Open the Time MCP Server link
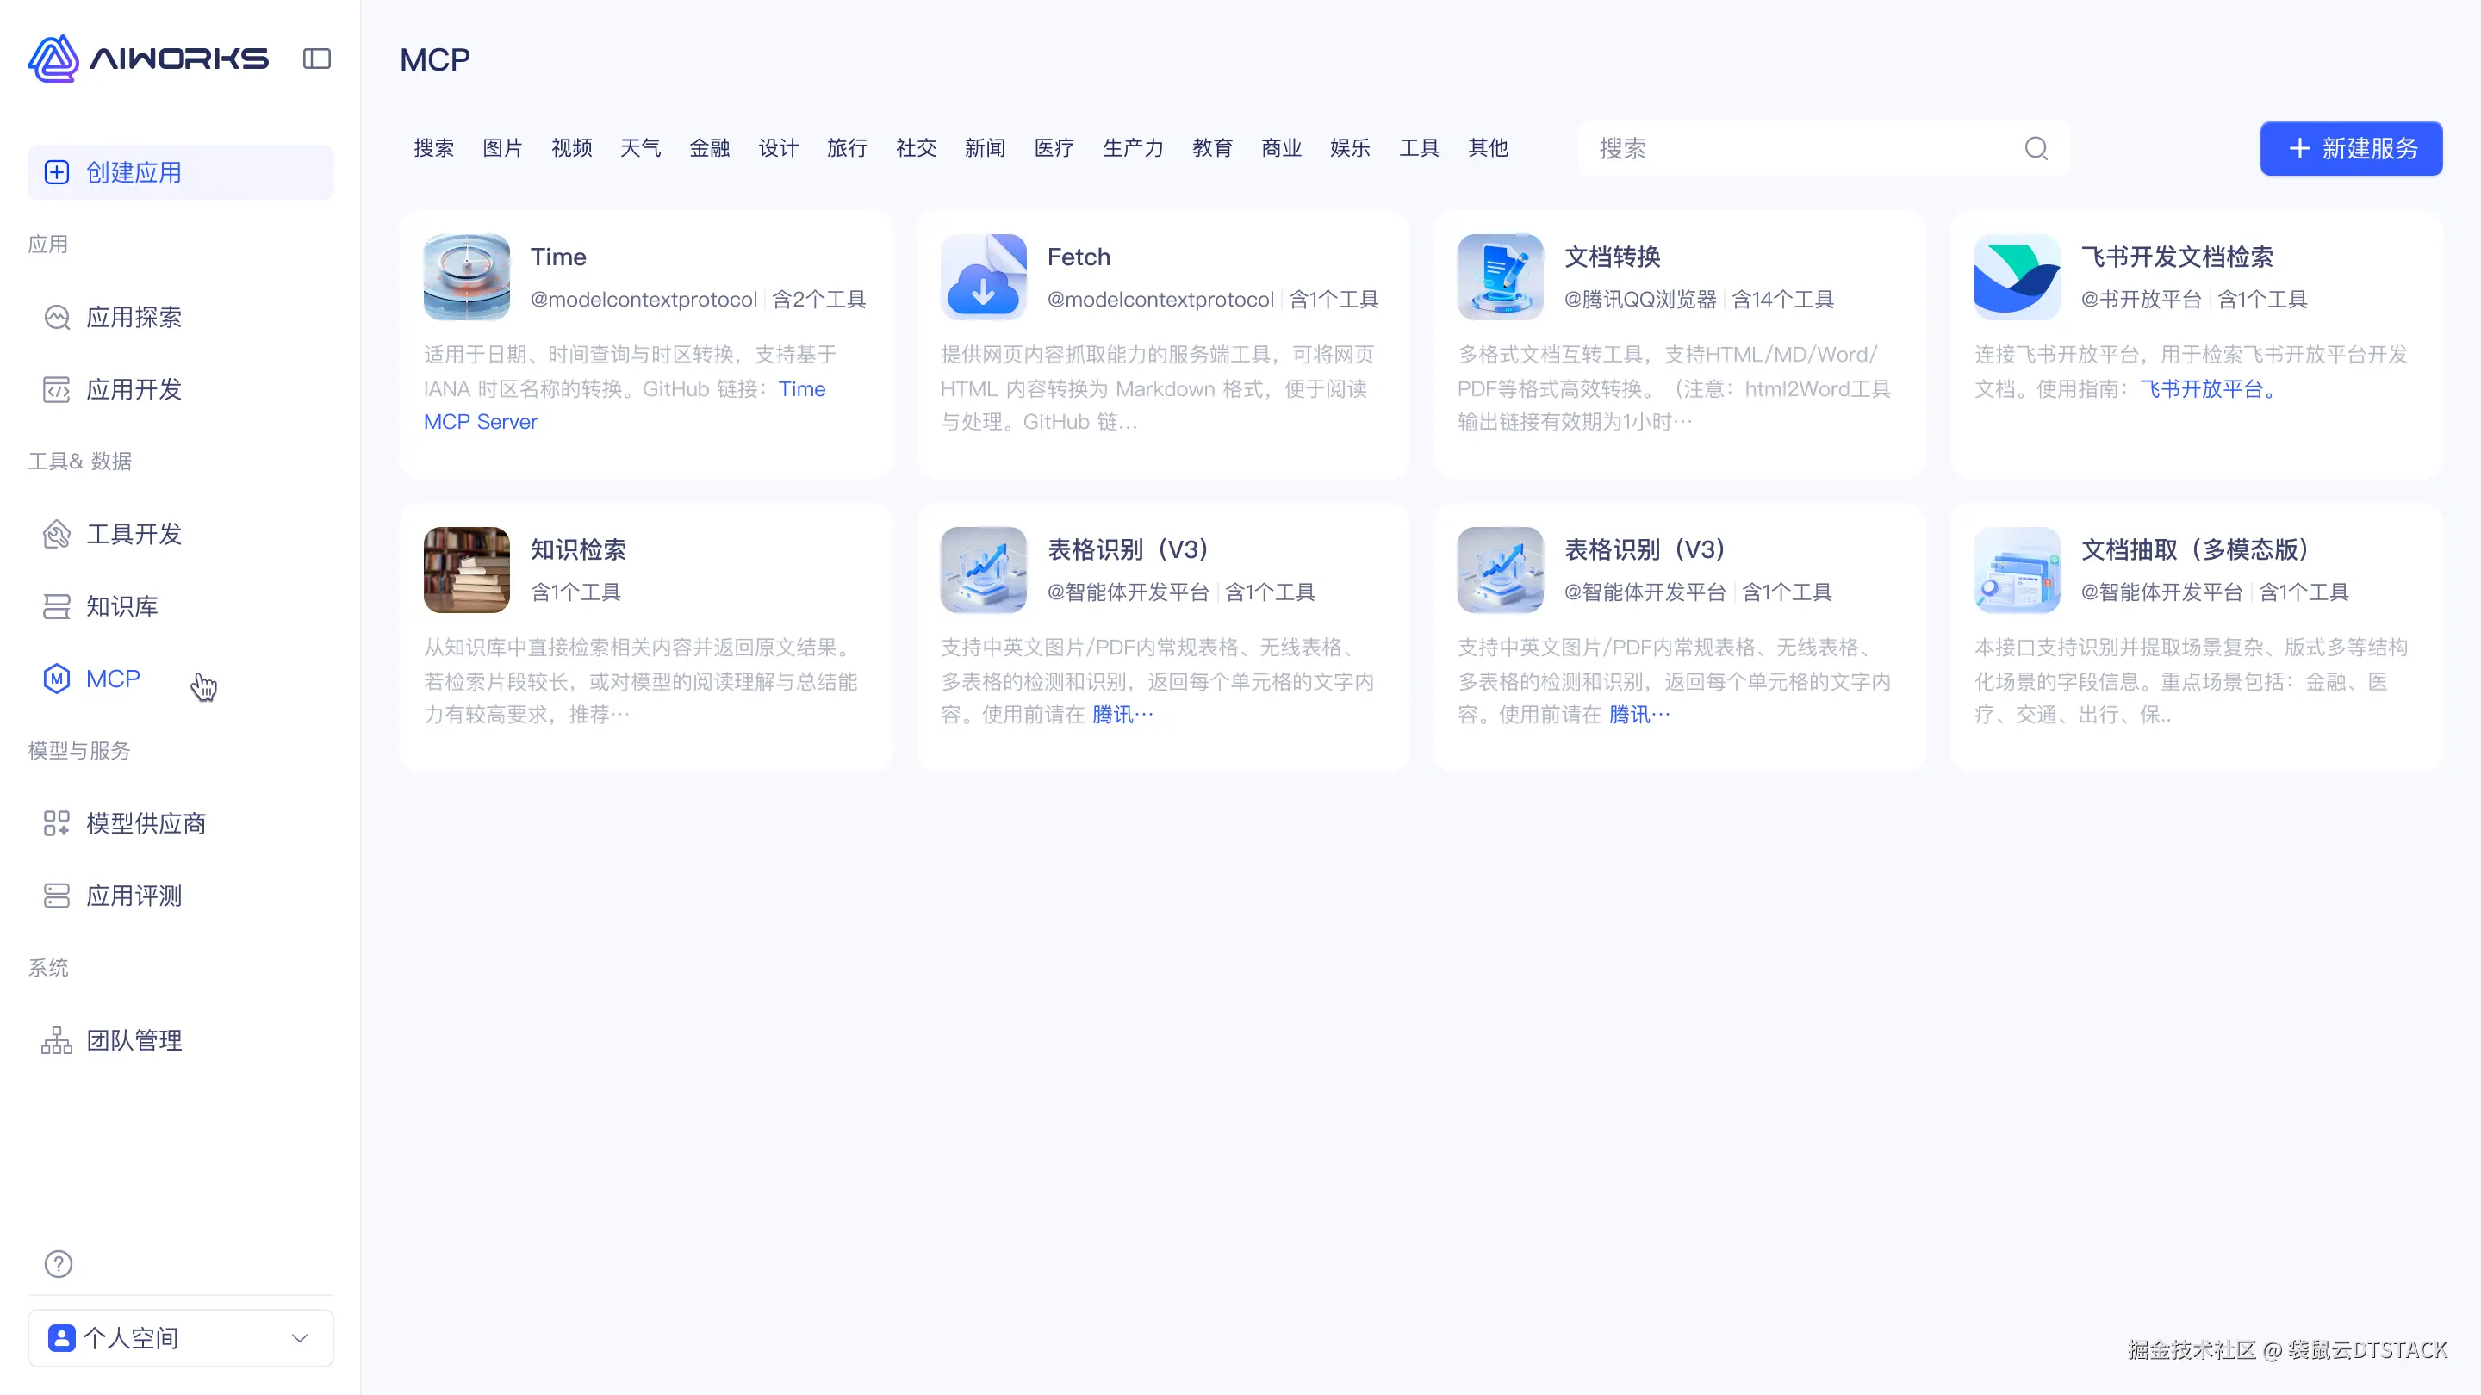Screen dimensions: 2481x1395 (x=481, y=422)
